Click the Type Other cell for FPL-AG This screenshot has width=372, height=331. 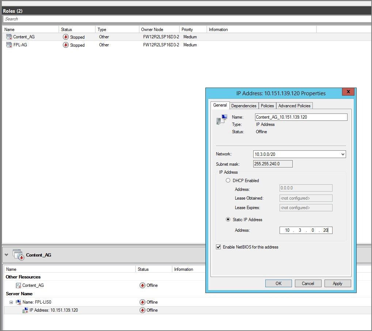[104, 45]
